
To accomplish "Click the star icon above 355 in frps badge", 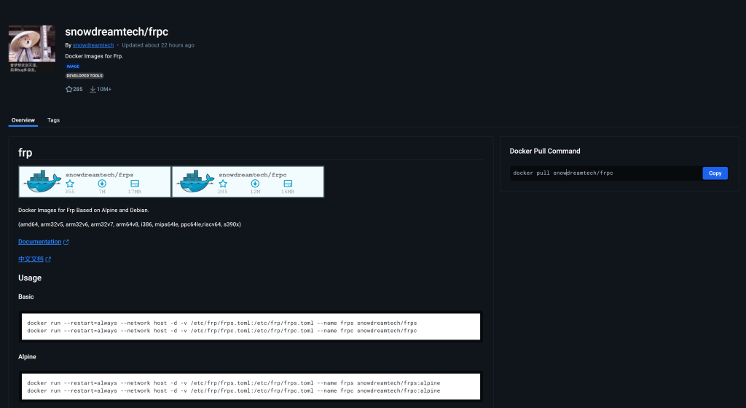I will 70,184.
